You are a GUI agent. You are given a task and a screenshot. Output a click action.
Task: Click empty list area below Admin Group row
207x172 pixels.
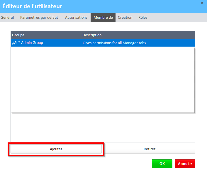pyautogui.click(x=103, y=79)
